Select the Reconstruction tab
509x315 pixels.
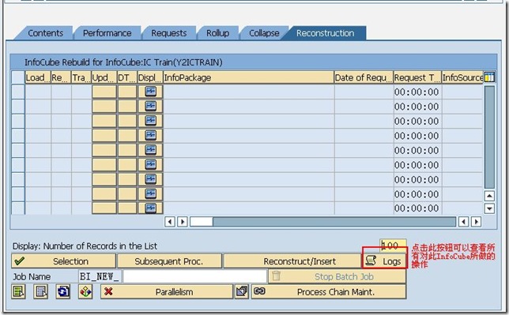[326, 33]
